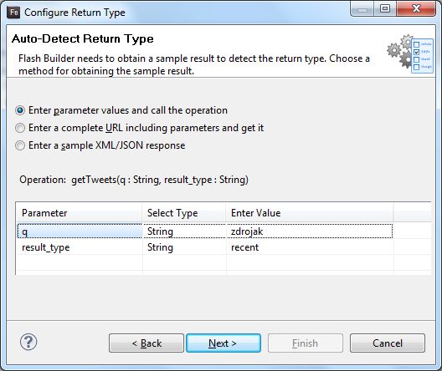Open the type cell String for result_type
Viewport: 442px width, 371px height.
(x=184, y=247)
